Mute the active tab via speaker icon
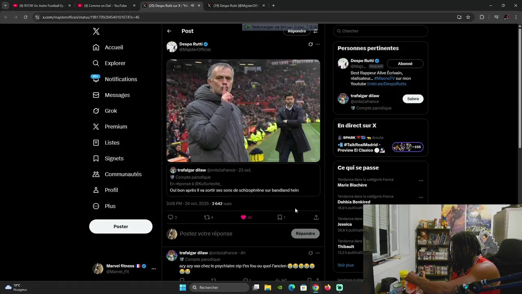Screen dimensions: 522x294 pos(192,6)
